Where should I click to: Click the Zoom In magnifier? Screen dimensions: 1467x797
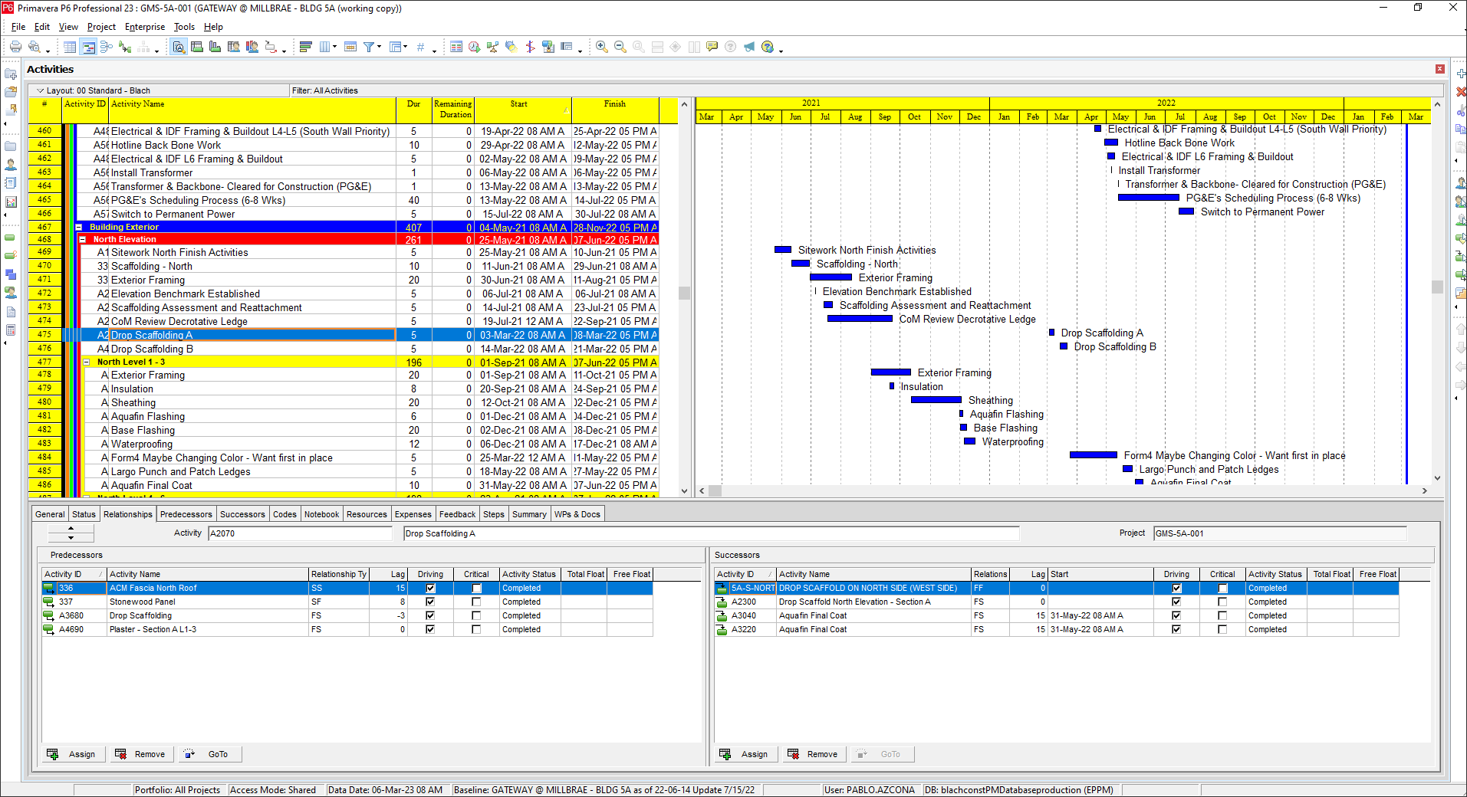pos(602,47)
